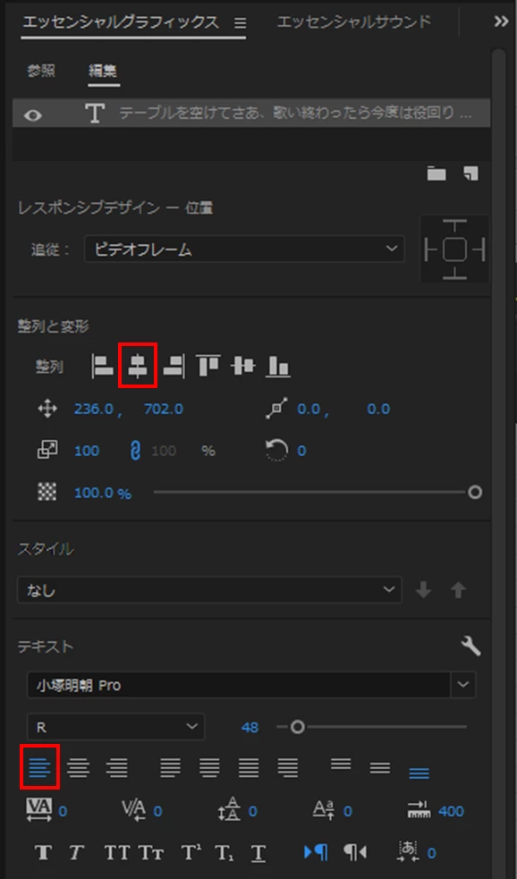Select the text layer テーブルを空けてさあ
This screenshot has width=517, height=879.
pyautogui.click(x=251, y=114)
